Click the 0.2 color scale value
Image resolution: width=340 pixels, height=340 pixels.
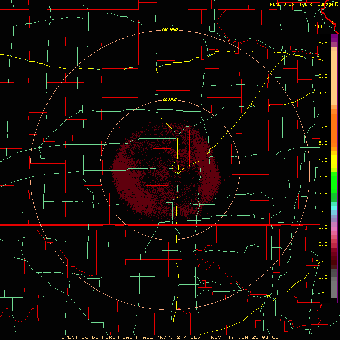(x=323, y=244)
